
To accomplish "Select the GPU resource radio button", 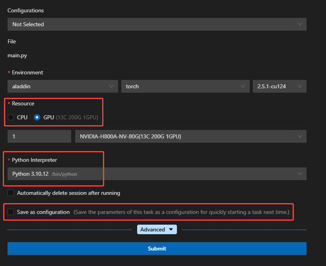I will [x=37, y=117].
